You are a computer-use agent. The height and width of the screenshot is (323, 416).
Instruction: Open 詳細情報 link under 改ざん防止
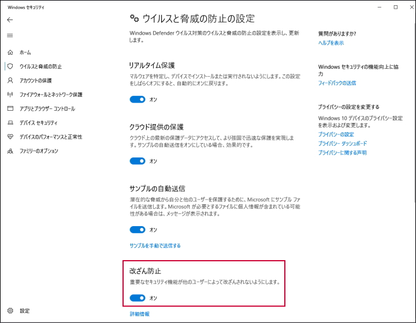tap(139, 314)
